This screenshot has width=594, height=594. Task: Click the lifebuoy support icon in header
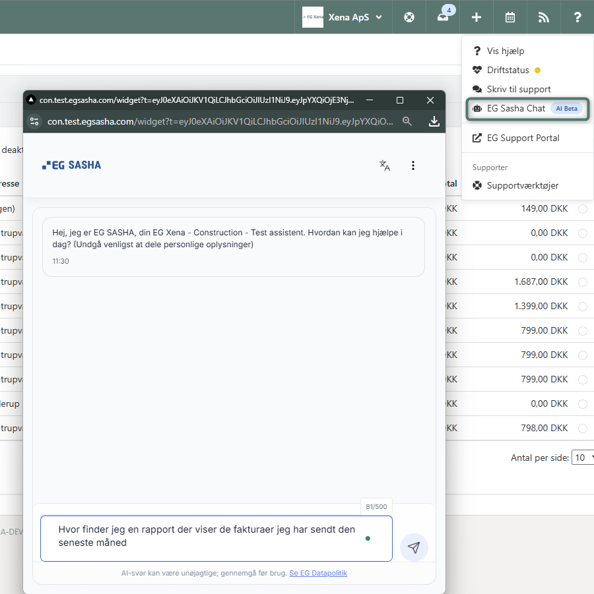(409, 17)
